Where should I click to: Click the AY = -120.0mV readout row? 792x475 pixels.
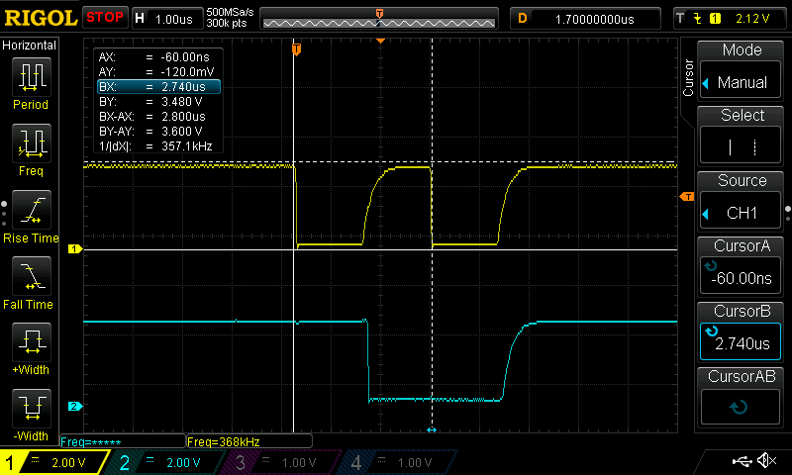point(158,71)
